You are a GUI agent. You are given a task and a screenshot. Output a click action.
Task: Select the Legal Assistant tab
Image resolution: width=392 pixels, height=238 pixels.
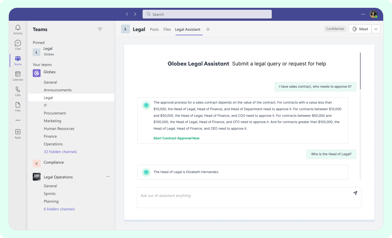pos(188,30)
